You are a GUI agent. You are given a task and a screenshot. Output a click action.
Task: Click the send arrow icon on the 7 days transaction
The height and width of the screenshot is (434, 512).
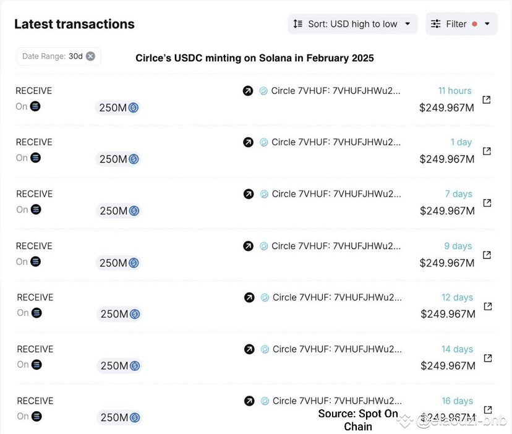point(248,194)
